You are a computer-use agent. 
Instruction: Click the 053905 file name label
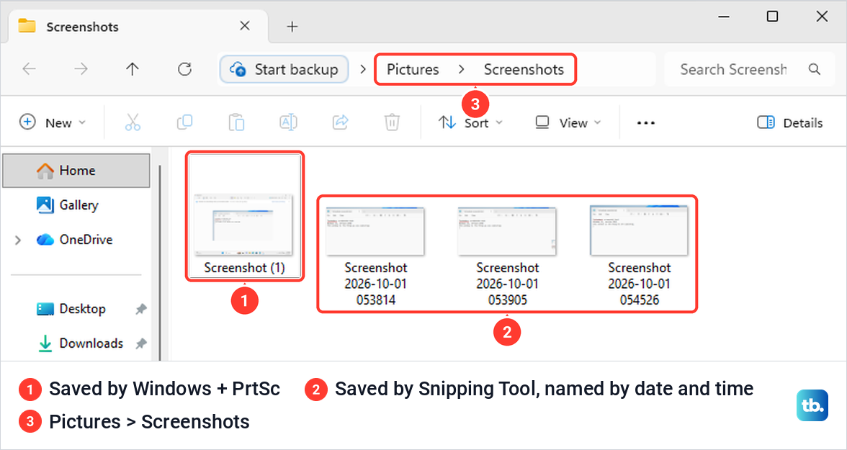pos(508,284)
